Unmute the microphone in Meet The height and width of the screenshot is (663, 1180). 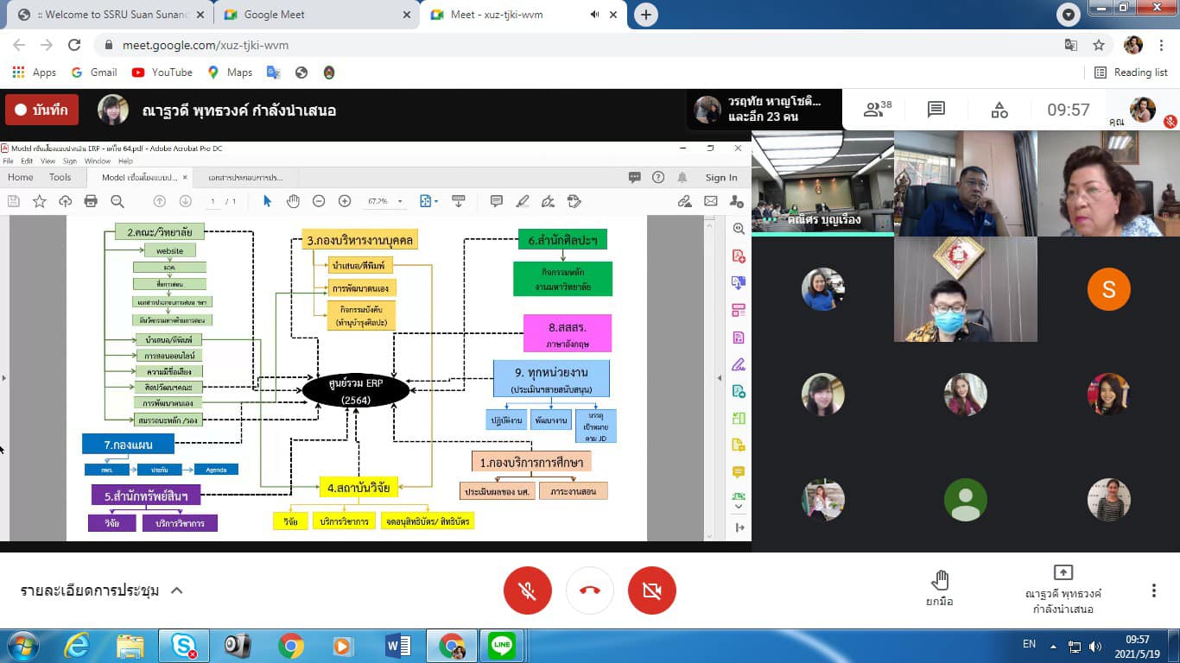pyautogui.click(x=528, y=590)
